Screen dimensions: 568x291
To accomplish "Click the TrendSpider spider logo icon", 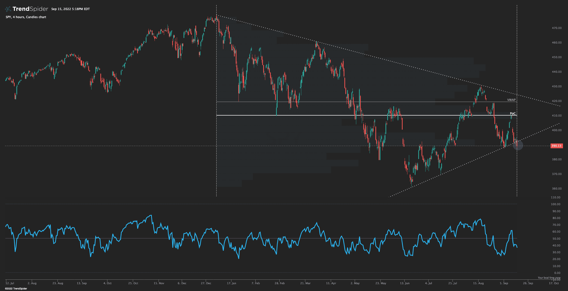I will pyautogui.click(x=8, y=9).
